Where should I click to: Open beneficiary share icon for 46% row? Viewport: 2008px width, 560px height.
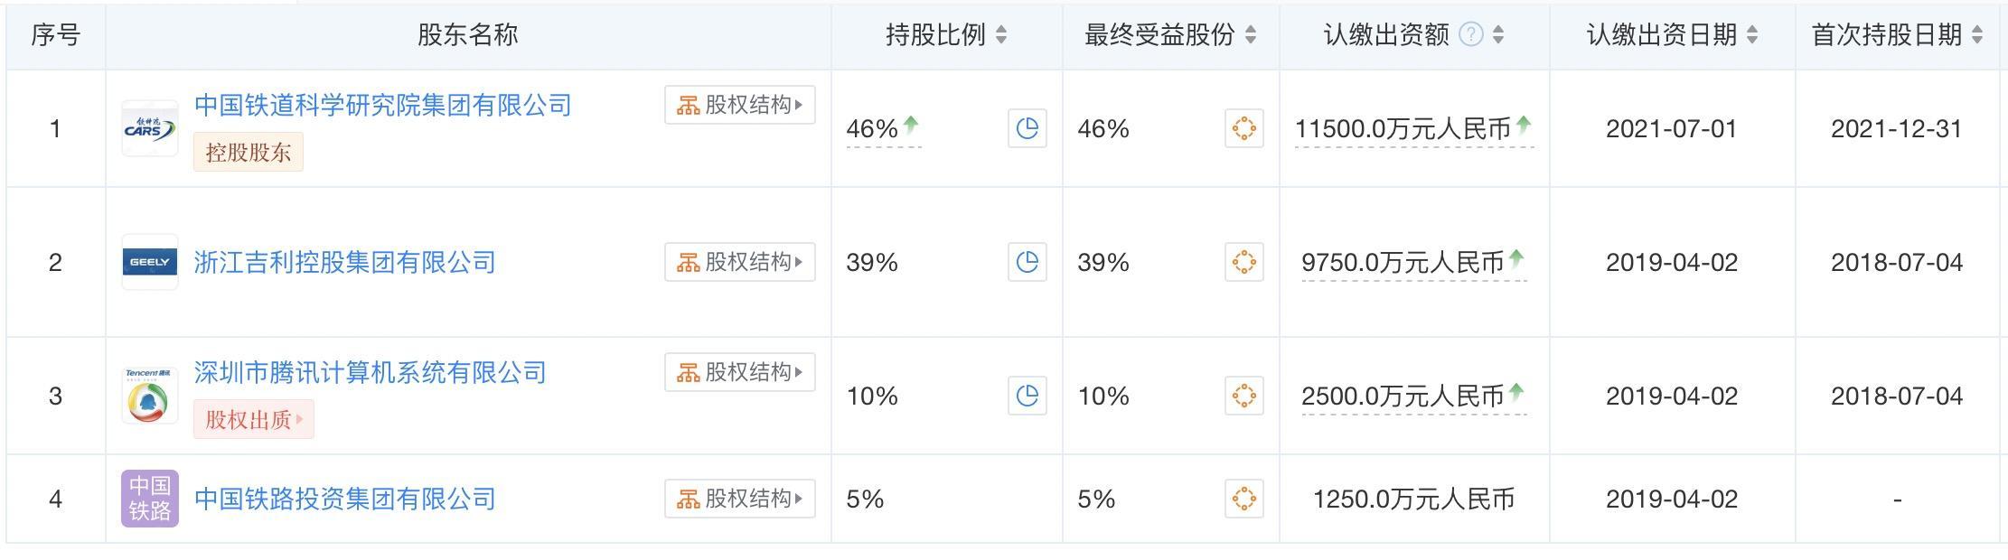[1243, 128]
